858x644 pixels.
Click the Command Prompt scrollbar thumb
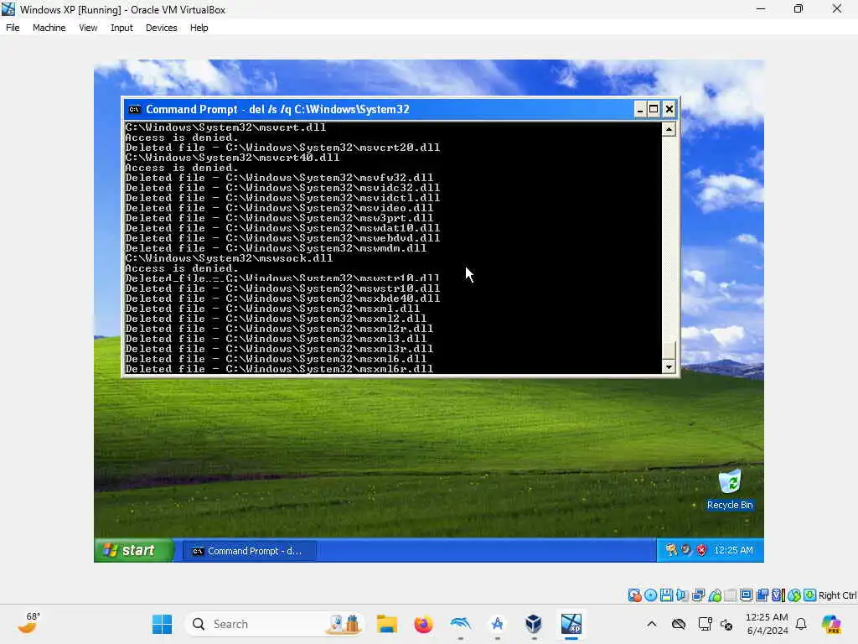(x=669, y=351)
